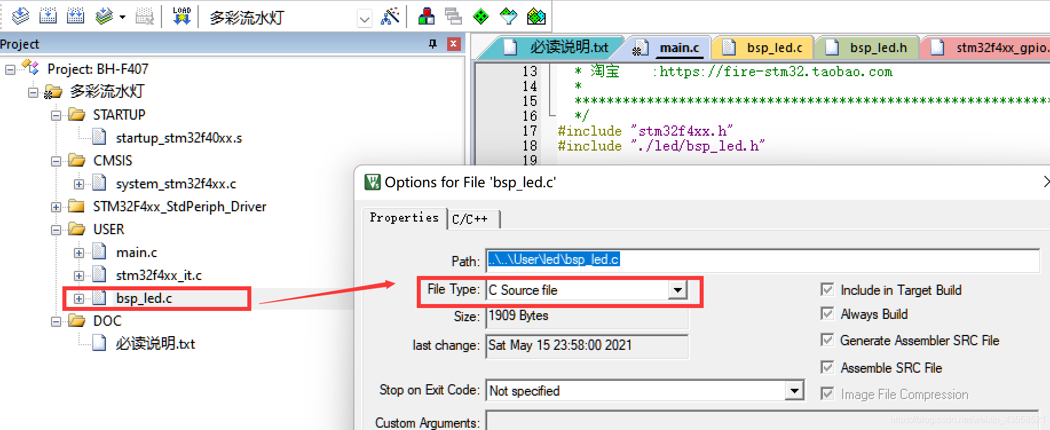This screenshot has height=430, width=1050.
Task: Click the Project: BH-F407 workspace icon
Action: [30, 68]
